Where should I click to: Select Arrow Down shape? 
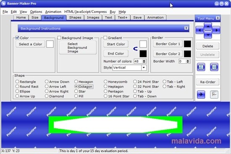(47, 82)
